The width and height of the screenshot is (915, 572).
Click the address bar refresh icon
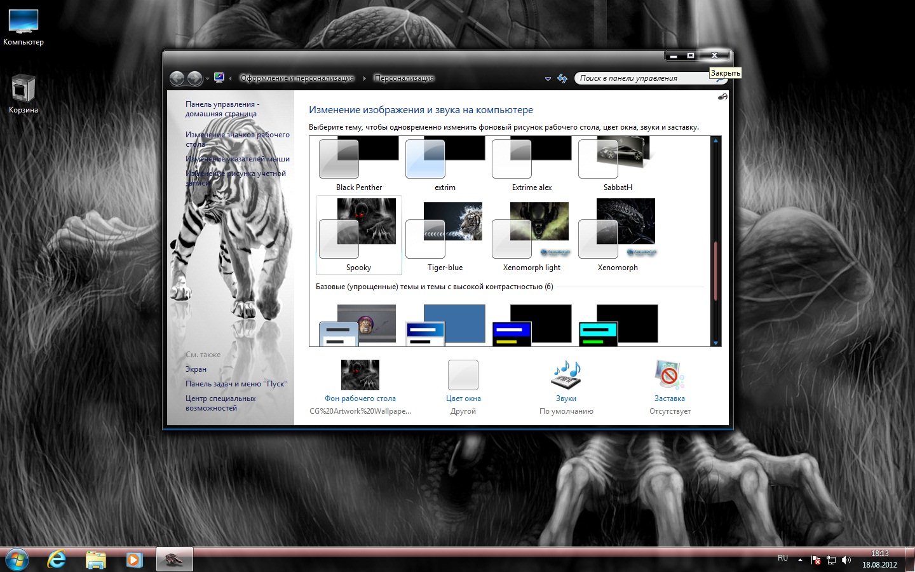click(562, 78)
